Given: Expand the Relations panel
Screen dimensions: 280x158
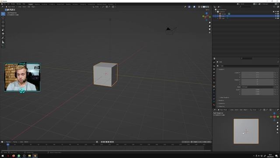Looking at the screenshot, I should (x=221, y=101).
